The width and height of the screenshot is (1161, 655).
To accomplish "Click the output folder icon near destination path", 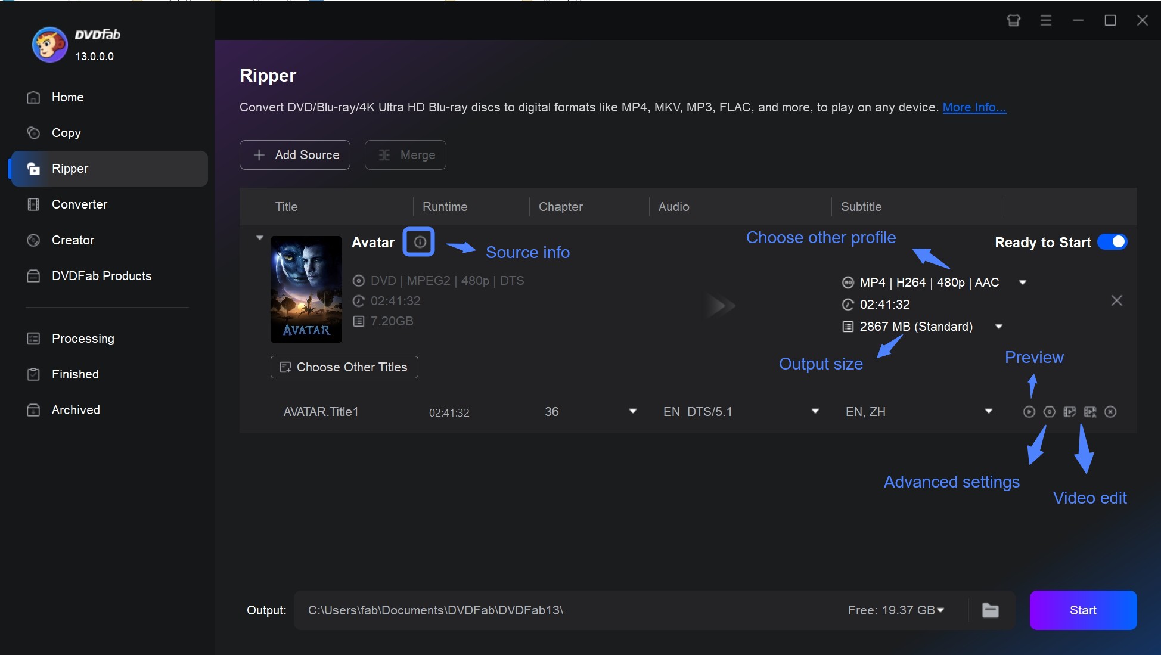I will [x=991, y=610].
